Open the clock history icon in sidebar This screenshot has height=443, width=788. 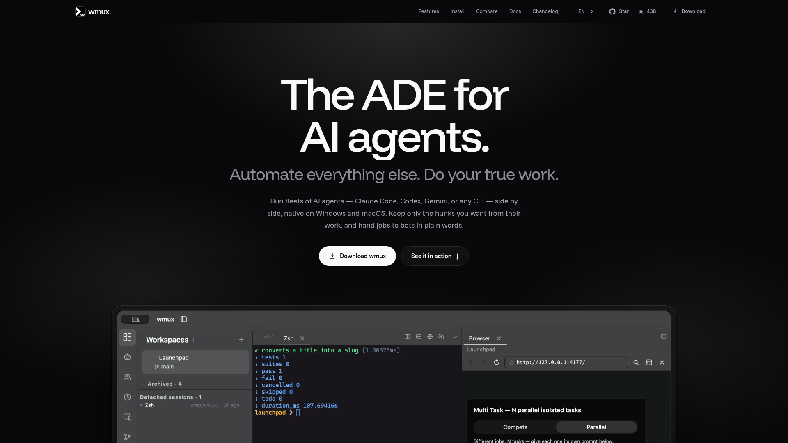pos(127,397)
